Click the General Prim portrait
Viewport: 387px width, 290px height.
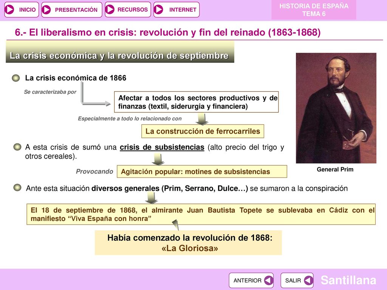(x=336, y=108)
